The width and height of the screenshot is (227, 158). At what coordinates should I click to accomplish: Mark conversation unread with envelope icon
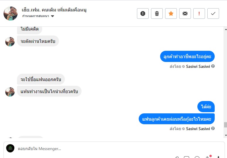coord(185,14)
